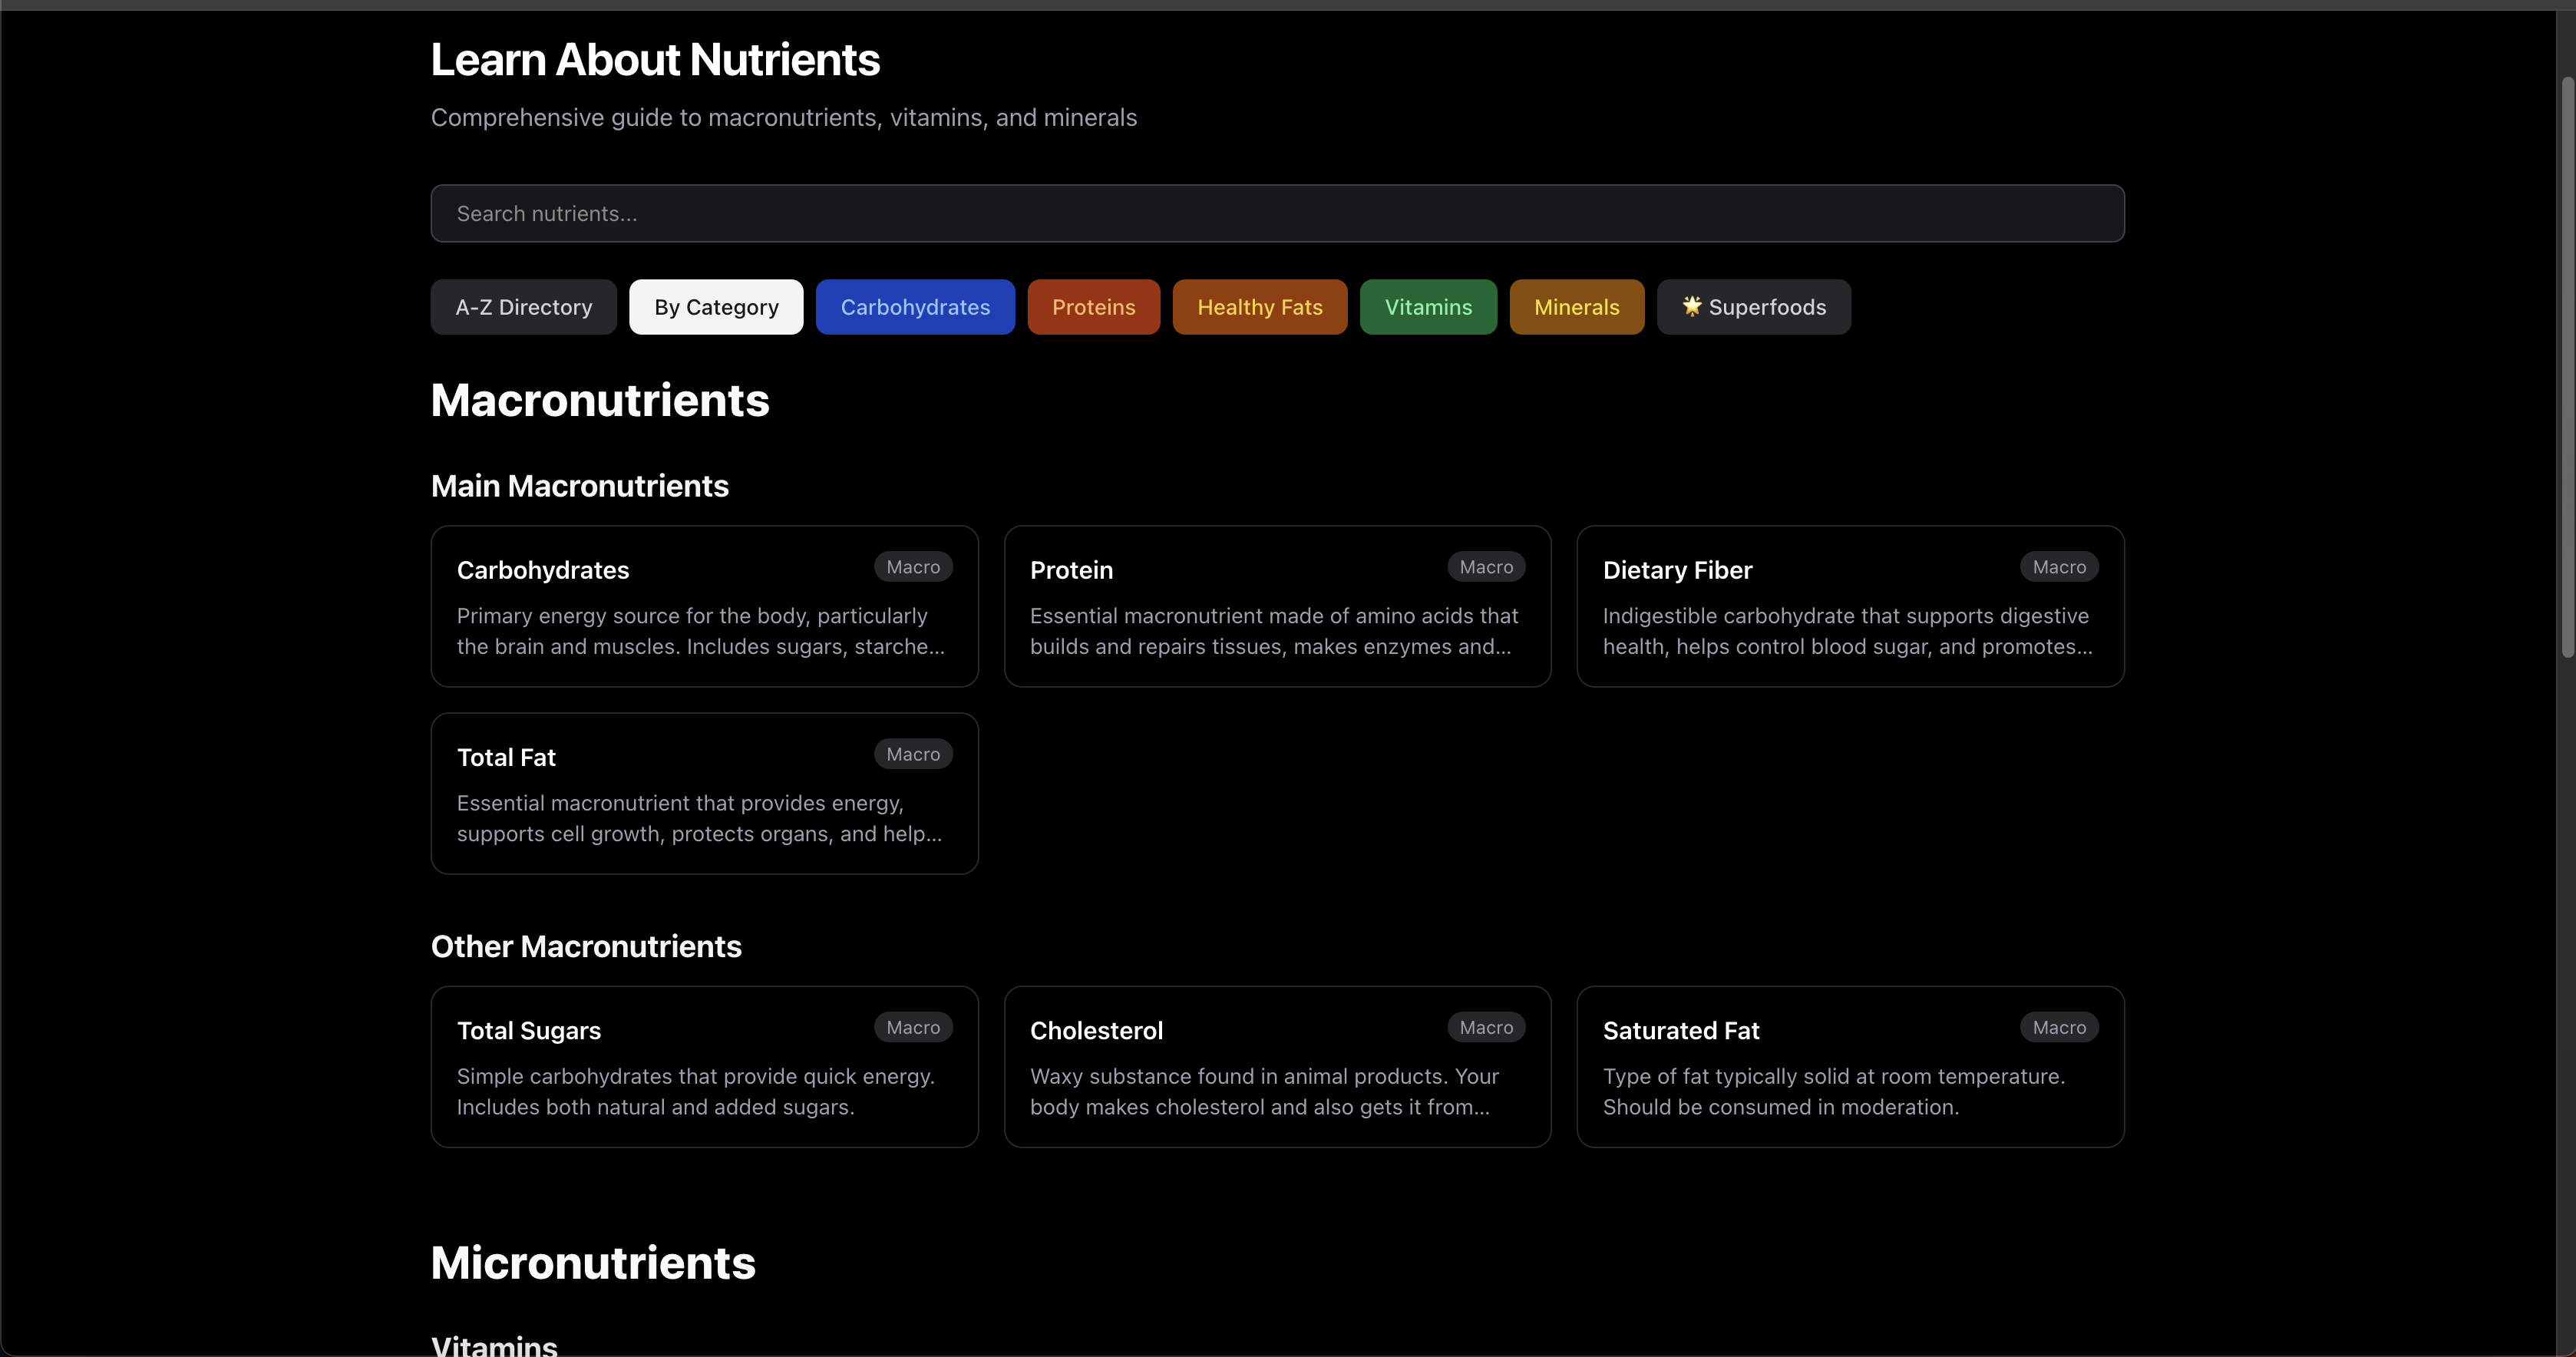Open the Protein nutrient card
Viewport: 2576px width, 1357px height.
1276,606
